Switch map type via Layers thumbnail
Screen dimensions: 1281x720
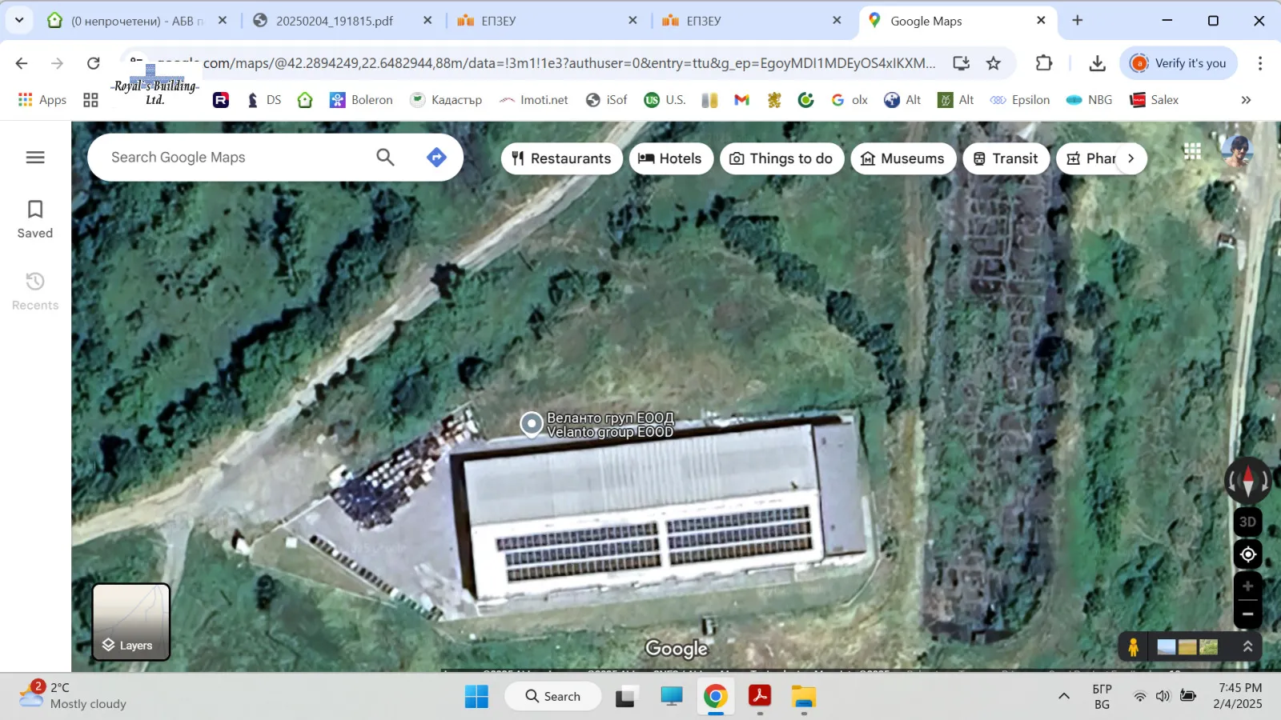pyautogui.click(x=131, y=622)
